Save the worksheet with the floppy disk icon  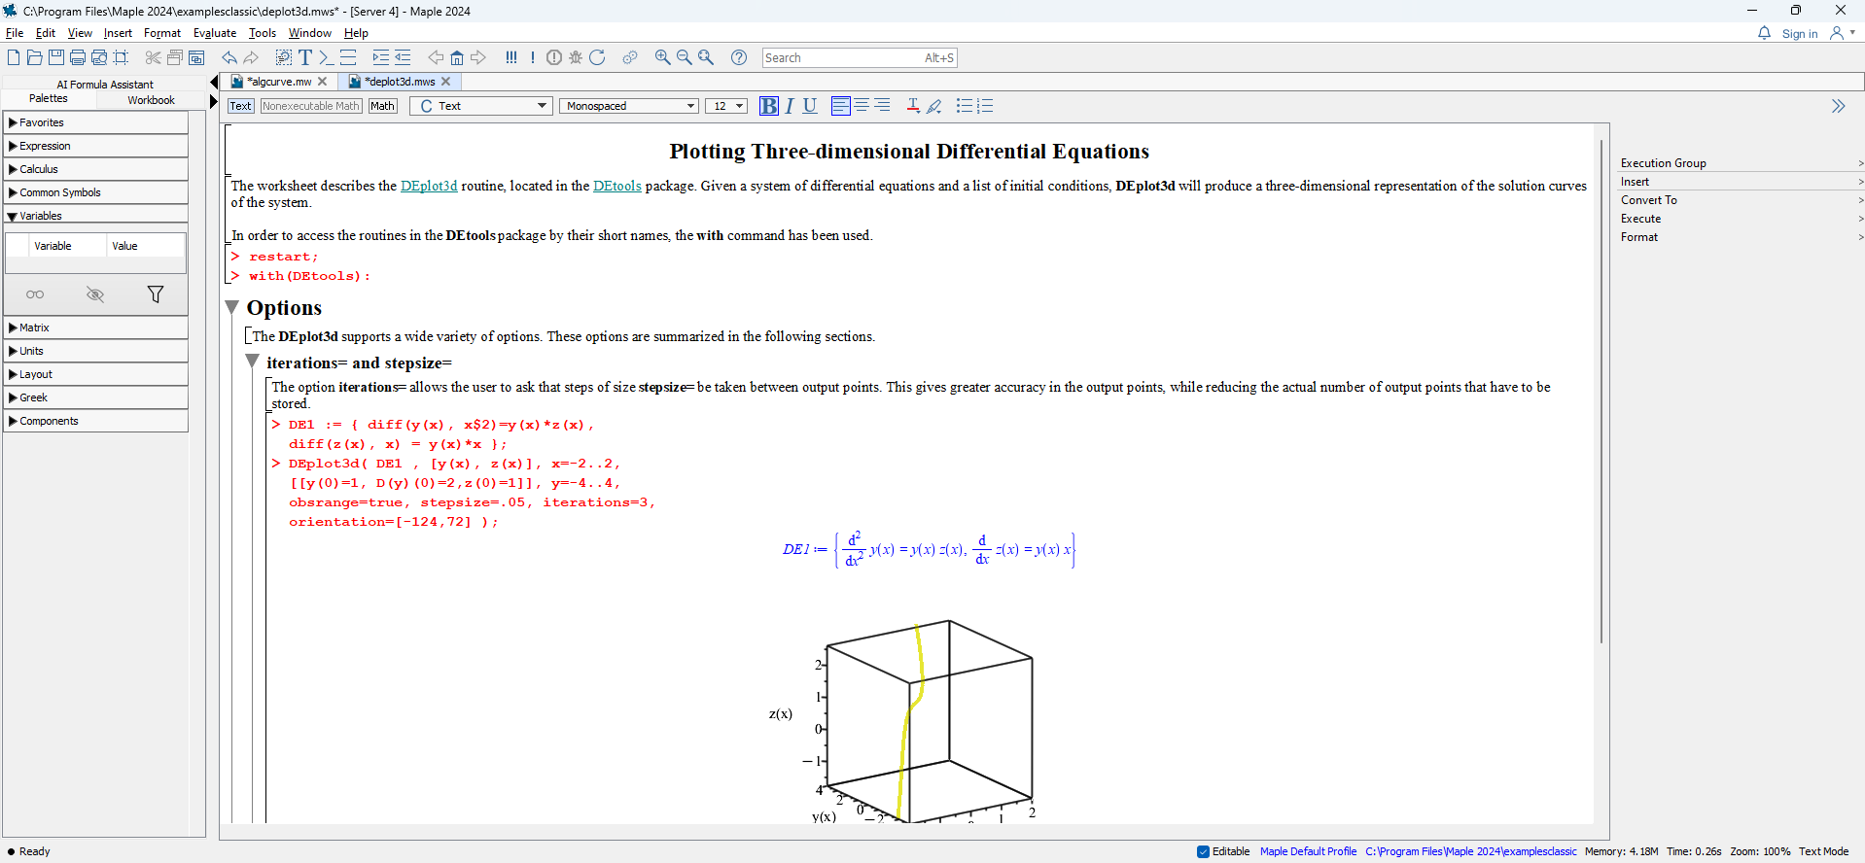[x=56, y=57]
